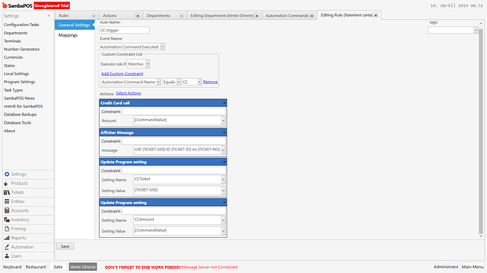Open Products section icon
487x273 pixels.
pos(7,183)
